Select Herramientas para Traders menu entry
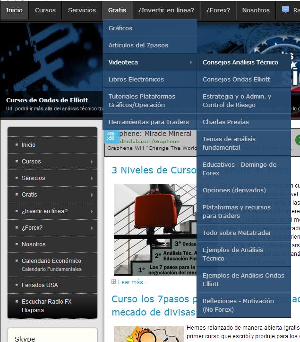 (x=150, y=122)
